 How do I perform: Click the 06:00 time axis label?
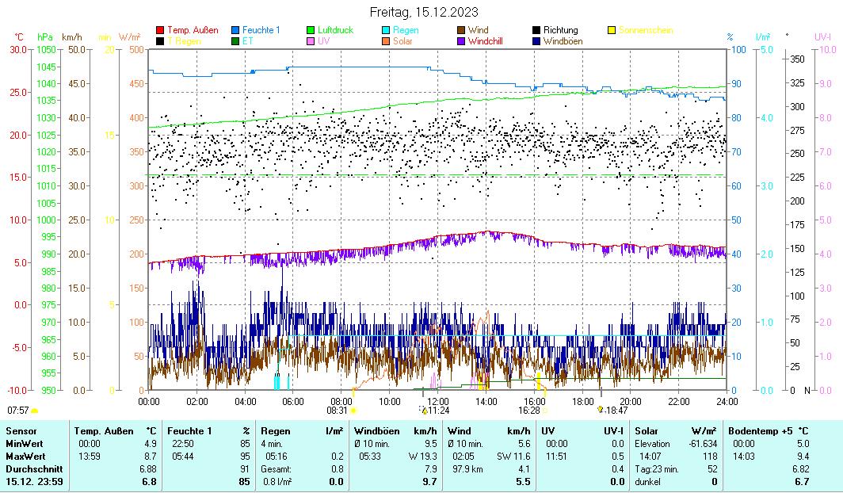293,401
